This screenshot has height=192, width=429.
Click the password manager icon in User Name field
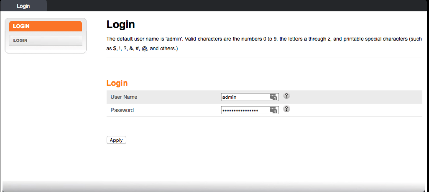[x=273, y=97]
